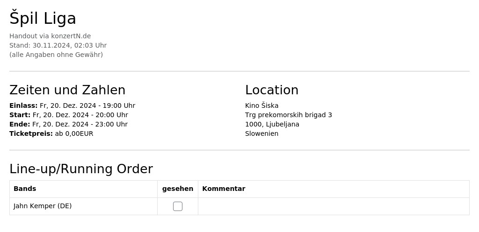Click the Zeiten und Zahlen heading
Screen dimensions: 479x232
point(67,90)
